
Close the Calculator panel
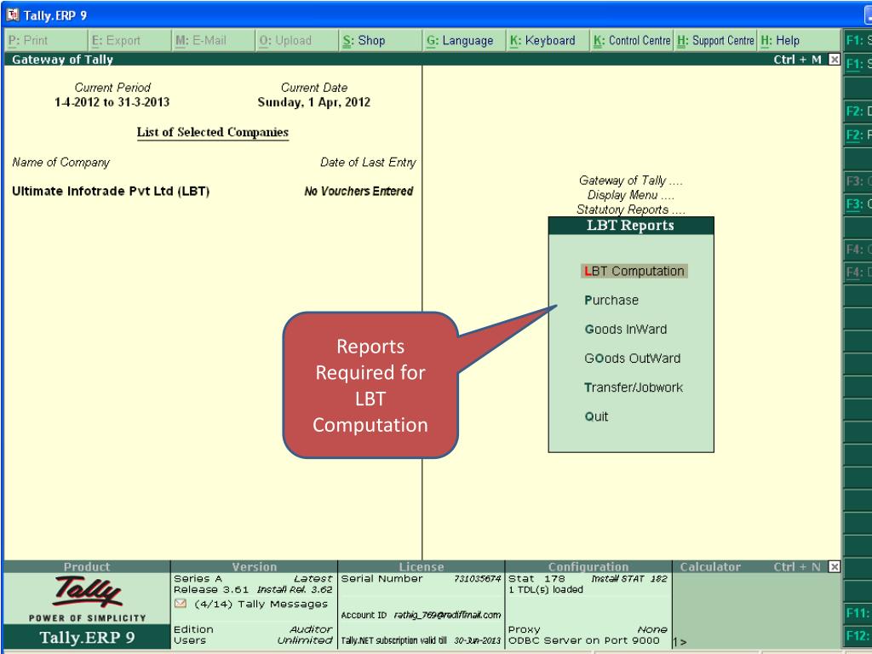point(835,566)
